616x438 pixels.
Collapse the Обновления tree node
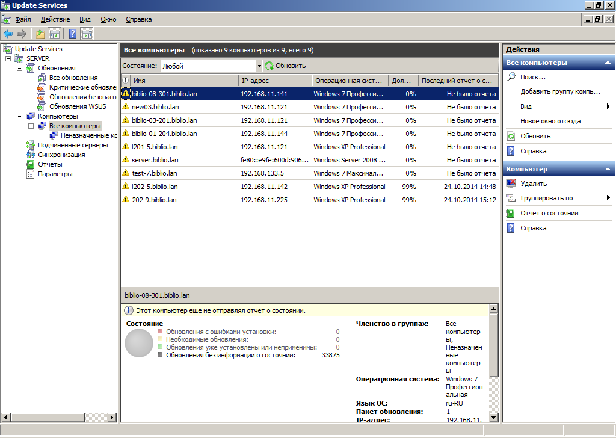19,68
